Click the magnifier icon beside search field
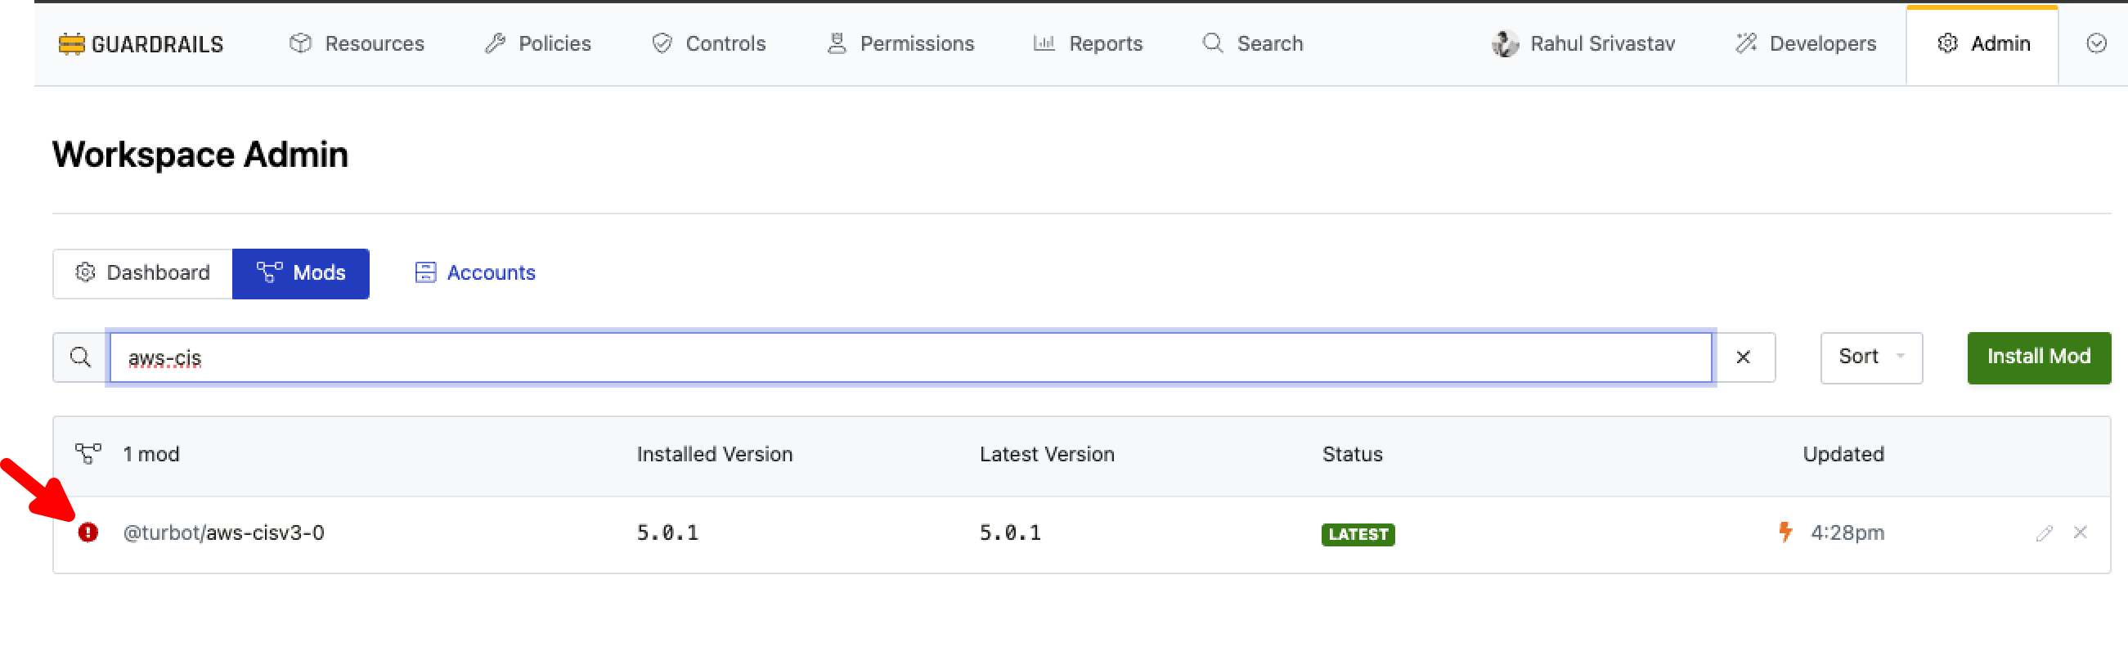 (80, 357)
